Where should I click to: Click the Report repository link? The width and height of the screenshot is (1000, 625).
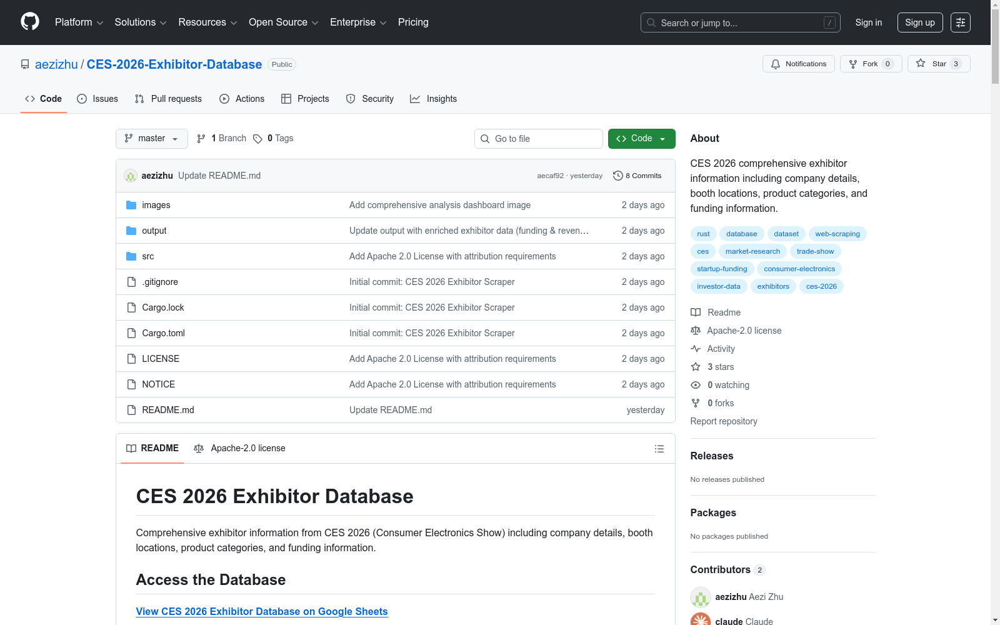(x=724, y=421)
